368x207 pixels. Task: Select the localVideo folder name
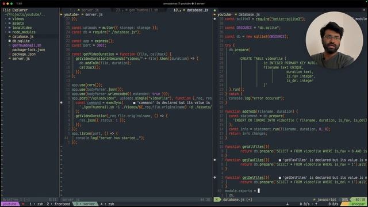coord(22,28)
